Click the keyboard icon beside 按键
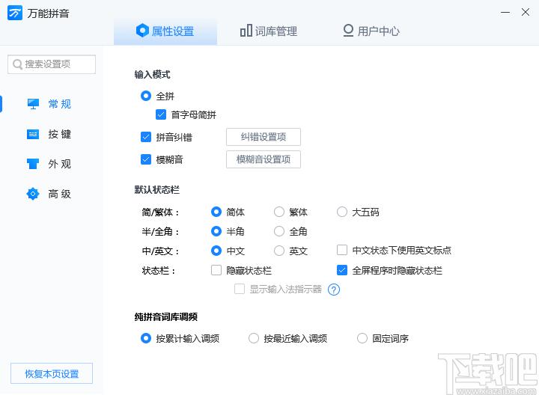This screenshot has width=539, height=395. [x=33, y=134]
